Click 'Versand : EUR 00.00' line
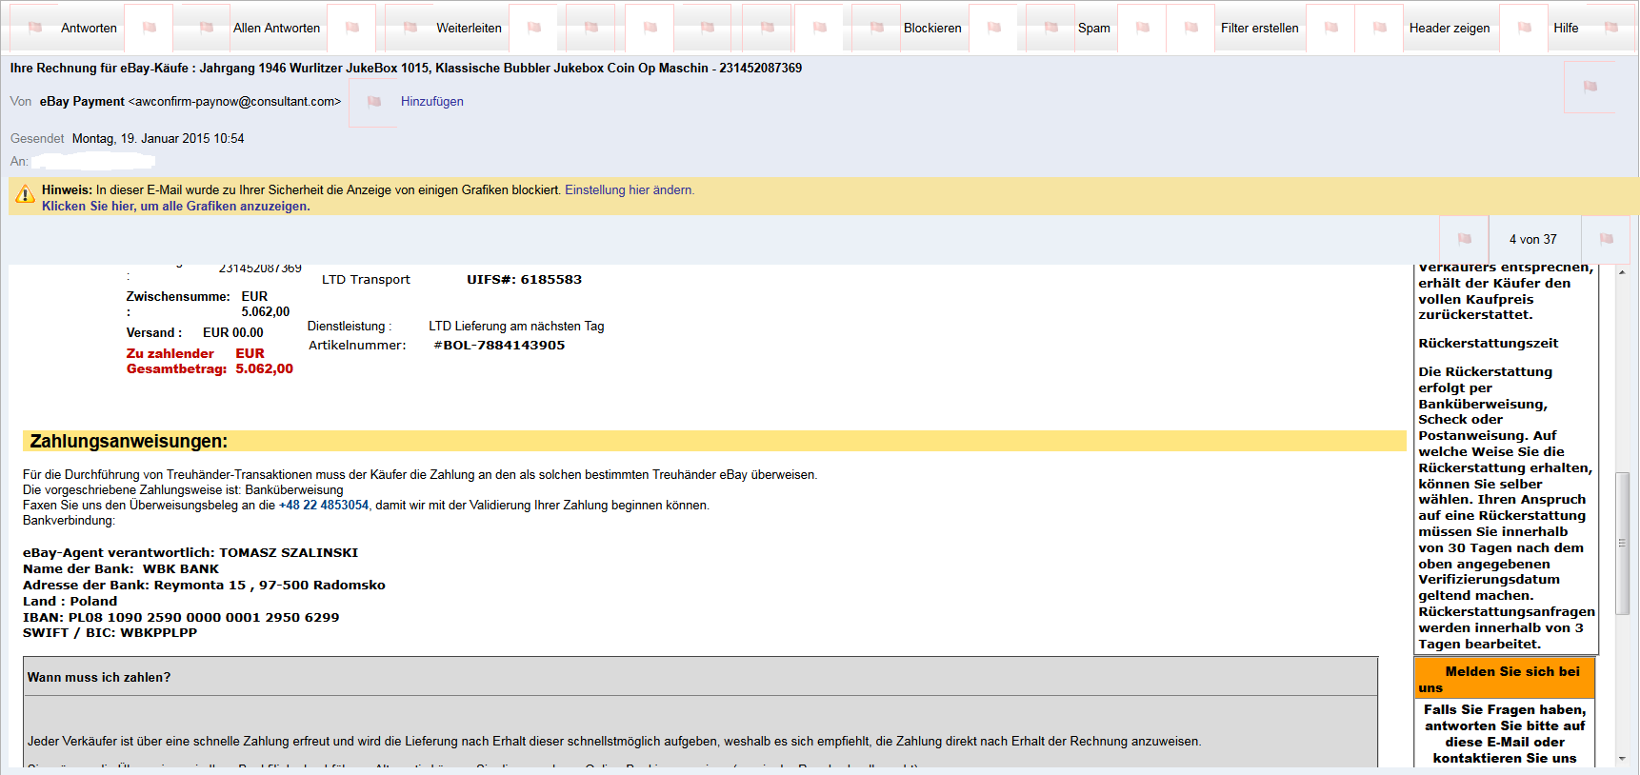The image size is (1640, 775). (194, 333)
